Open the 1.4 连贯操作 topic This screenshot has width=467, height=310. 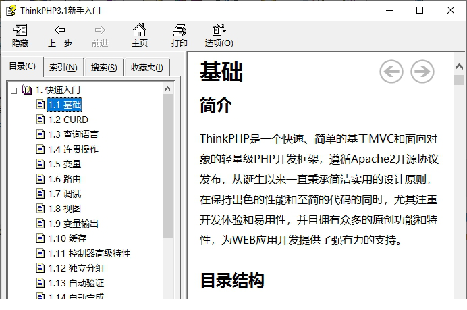click(x=74, y=149)
